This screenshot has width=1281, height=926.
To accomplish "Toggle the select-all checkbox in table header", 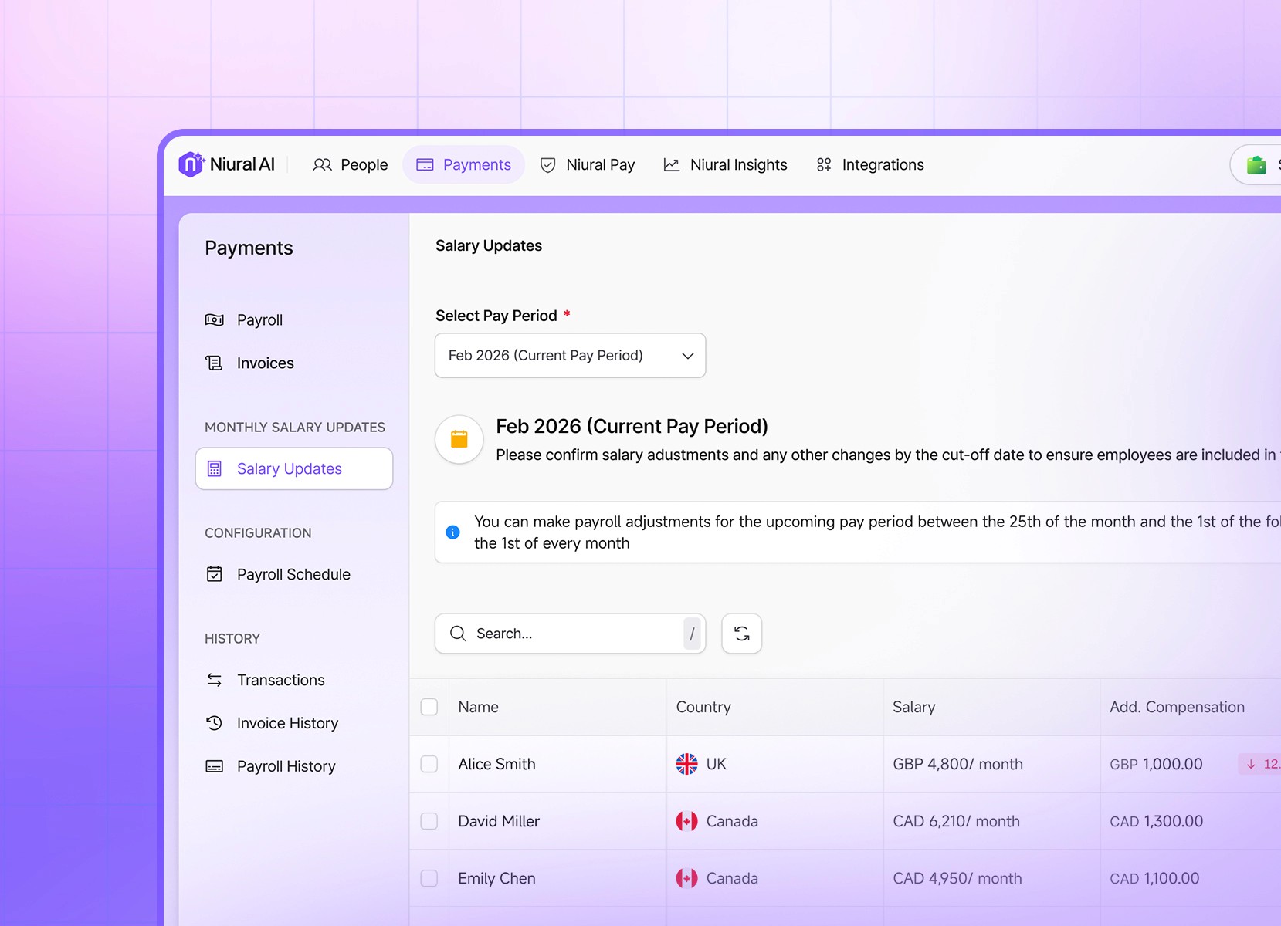I will pos(429,707).
